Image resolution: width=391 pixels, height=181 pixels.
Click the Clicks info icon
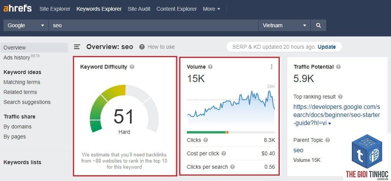click(205, 140)
